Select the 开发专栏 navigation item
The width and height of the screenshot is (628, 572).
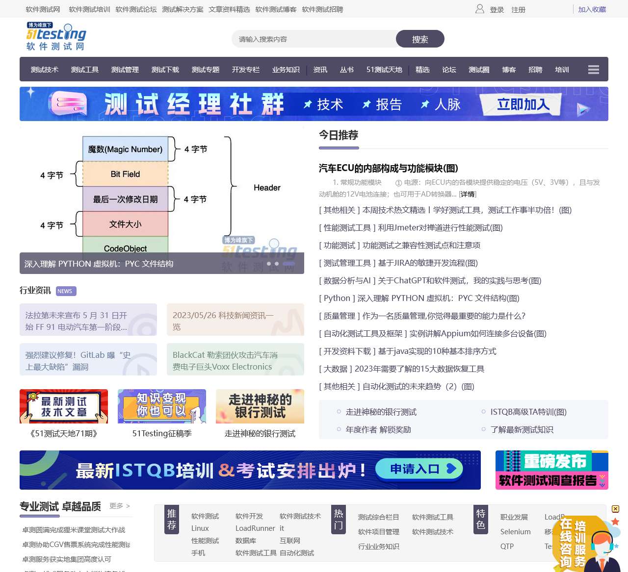[x=246, y=70]
